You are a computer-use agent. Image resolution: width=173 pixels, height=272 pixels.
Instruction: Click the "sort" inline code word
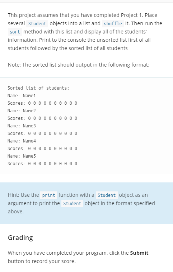(x=15, y=32)
